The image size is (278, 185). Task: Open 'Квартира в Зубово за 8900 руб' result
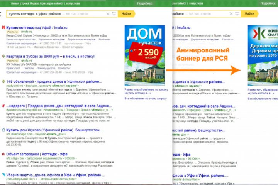click(50, 56)
